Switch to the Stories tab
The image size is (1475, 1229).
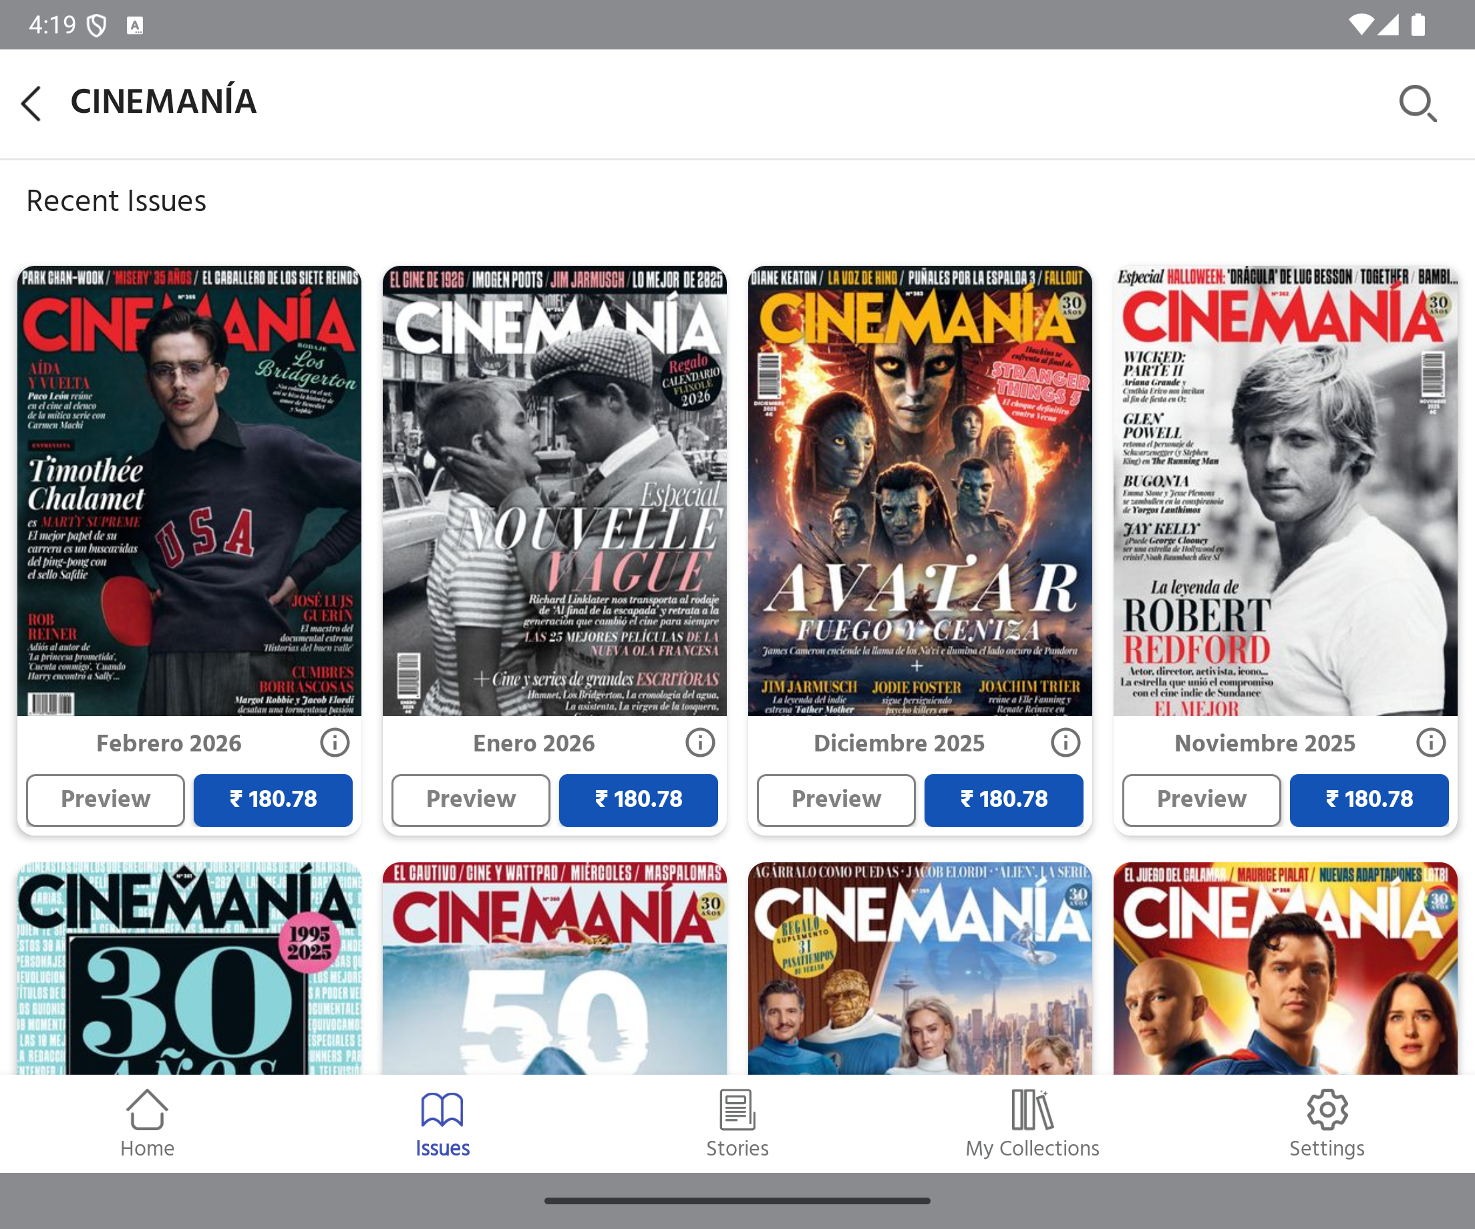click(737, 1122)
